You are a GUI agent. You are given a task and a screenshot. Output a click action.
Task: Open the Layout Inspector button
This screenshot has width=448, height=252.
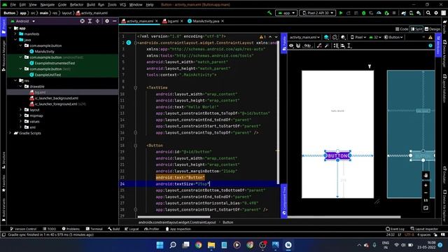[x=424, y=229]
